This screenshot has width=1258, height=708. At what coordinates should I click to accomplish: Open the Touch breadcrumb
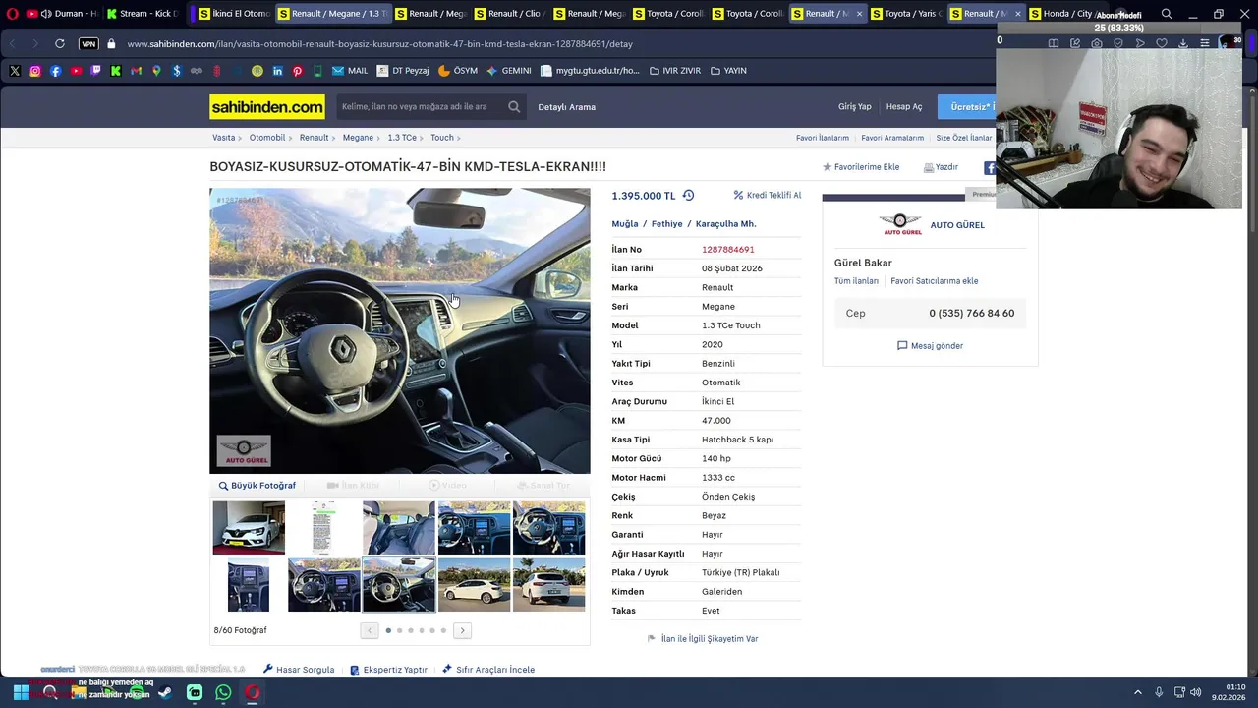tap(442, 138)
